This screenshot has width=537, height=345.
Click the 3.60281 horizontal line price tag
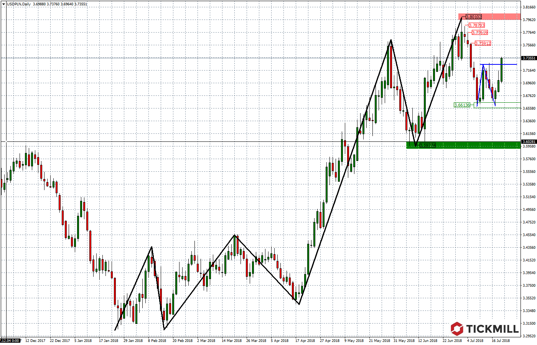point(529,142)
